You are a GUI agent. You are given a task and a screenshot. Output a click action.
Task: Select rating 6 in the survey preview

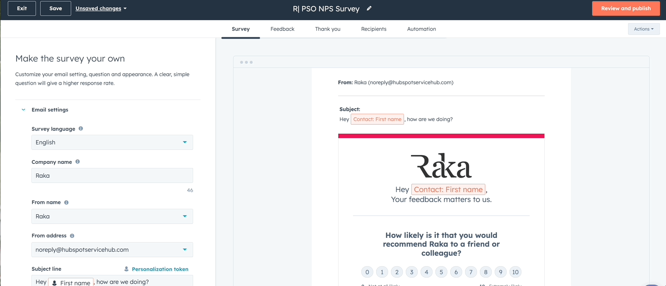tap(456, 272)
